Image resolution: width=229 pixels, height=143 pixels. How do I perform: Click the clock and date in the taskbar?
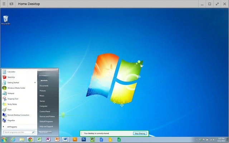[x=221, y=140]
